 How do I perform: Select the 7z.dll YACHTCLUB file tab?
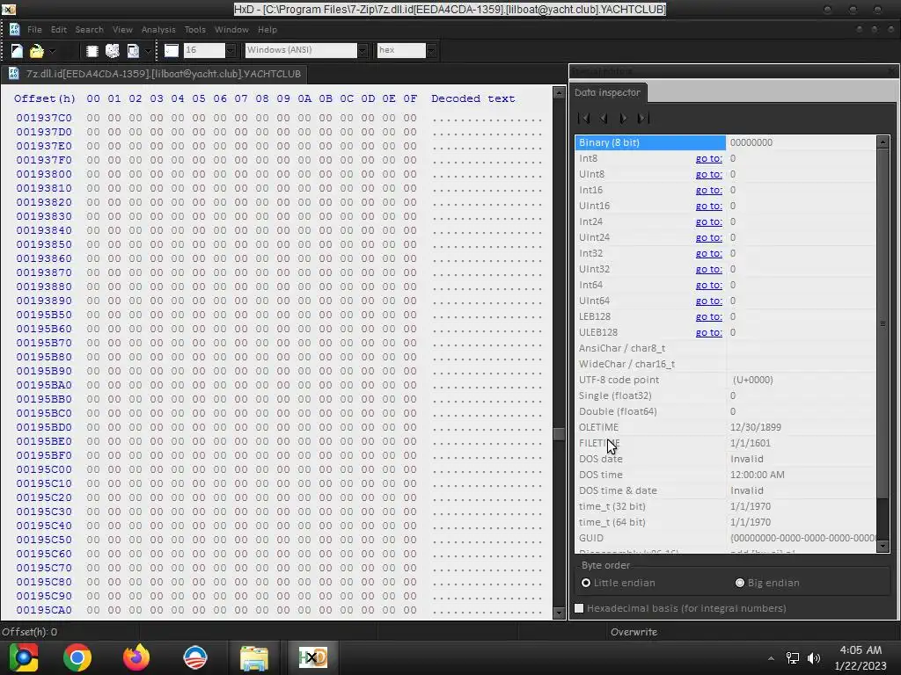coord(155,74)
